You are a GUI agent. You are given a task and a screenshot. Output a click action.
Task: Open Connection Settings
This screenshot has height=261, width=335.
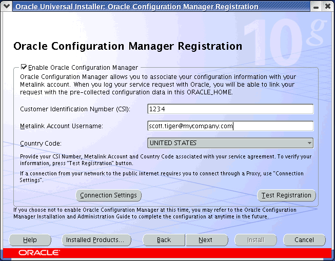[108, 195]
